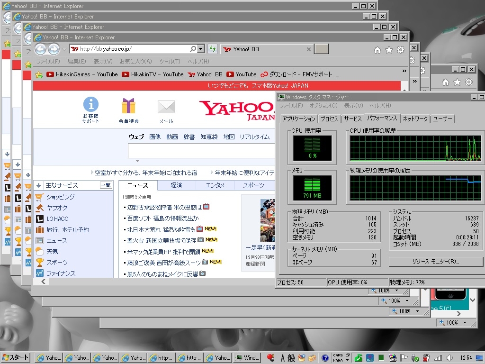The width and height of the screenshot is (485, 364).
Task: Click the 天気 weather icon
Action: click(x=40, y=251)
